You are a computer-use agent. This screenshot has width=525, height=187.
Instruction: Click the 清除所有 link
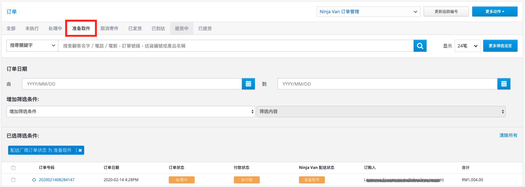(508, 135)
